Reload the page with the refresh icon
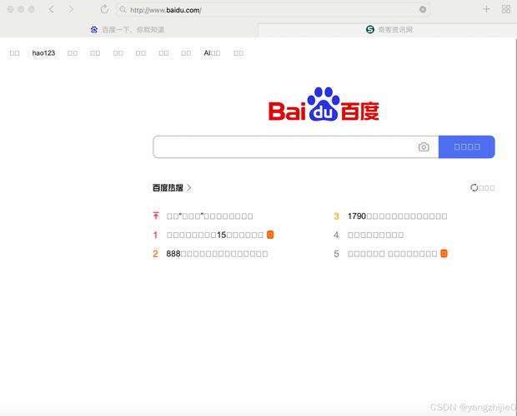517x416 pixels. (104, 9)
